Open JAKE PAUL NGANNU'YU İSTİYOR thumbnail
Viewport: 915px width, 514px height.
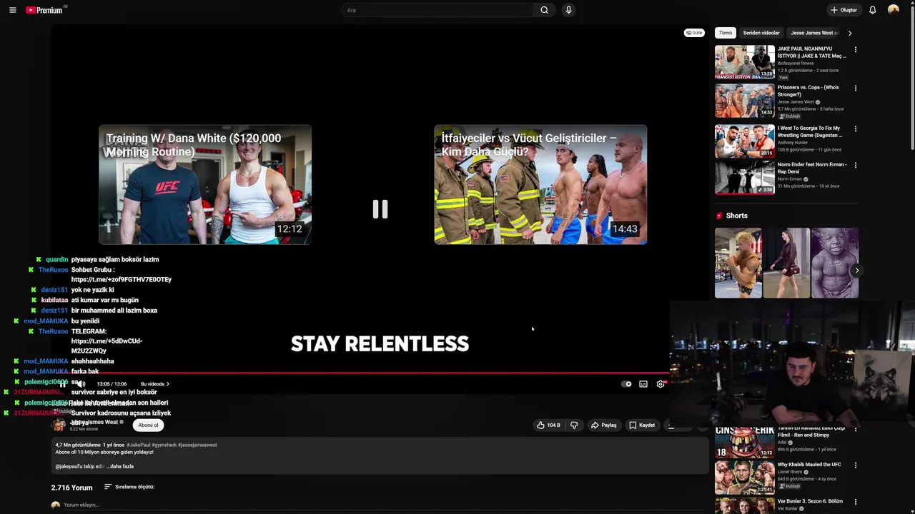pos(744,62)
